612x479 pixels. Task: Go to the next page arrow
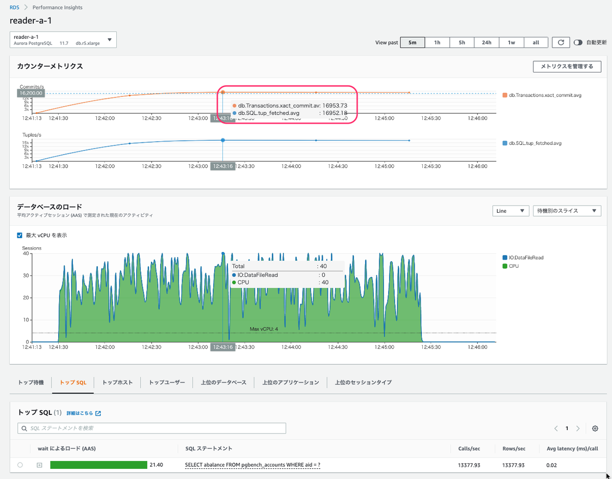tap(578, 428)
